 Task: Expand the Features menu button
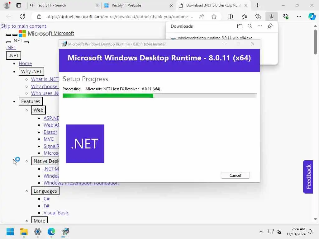click(31, 101)
